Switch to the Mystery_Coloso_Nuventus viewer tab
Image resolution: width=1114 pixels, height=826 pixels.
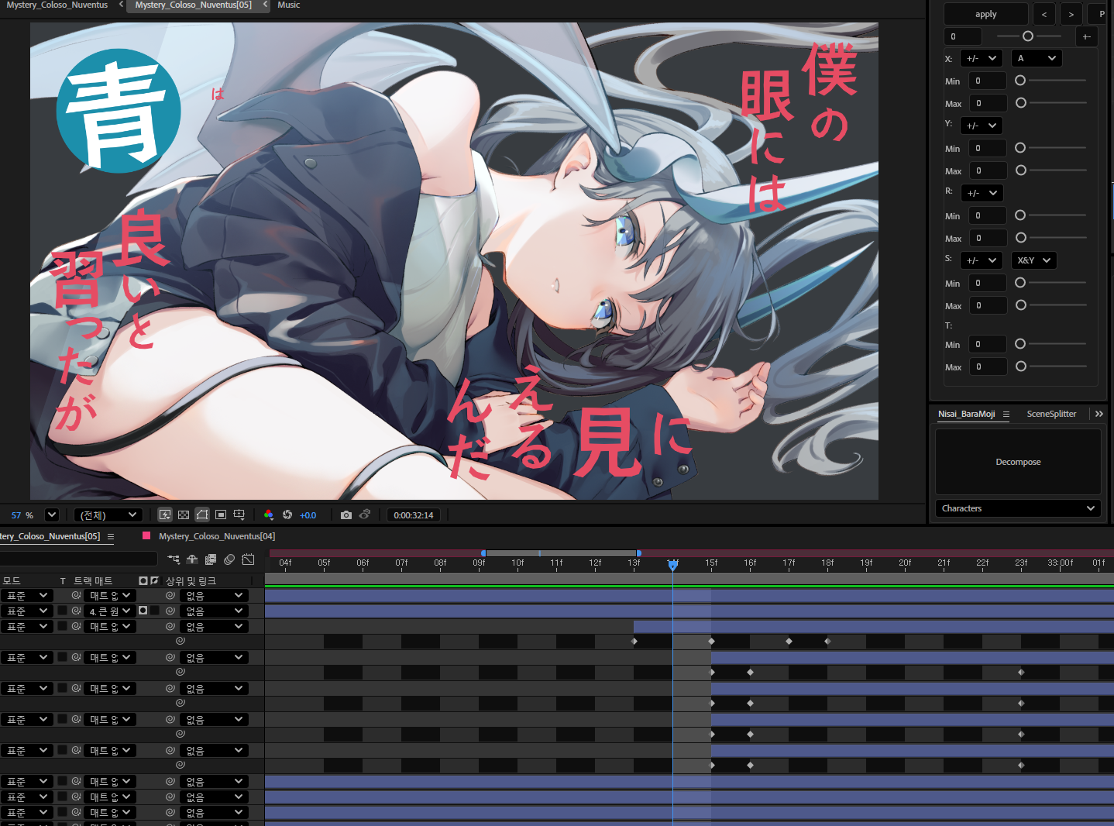pyautogui.click(x=57, y=5)
